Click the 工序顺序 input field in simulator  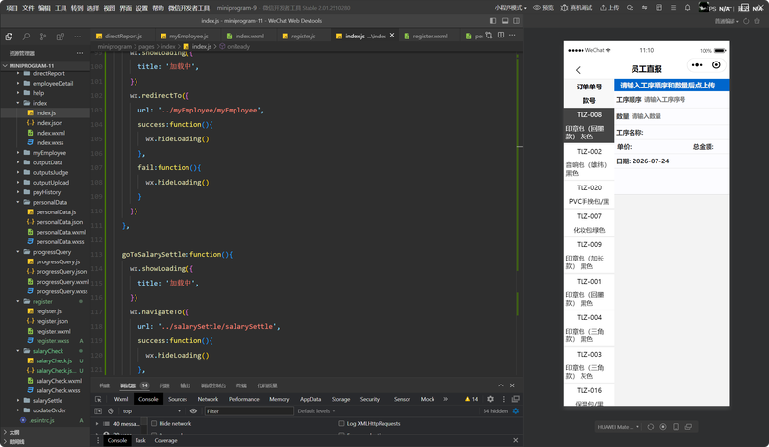tap(684, 100)
